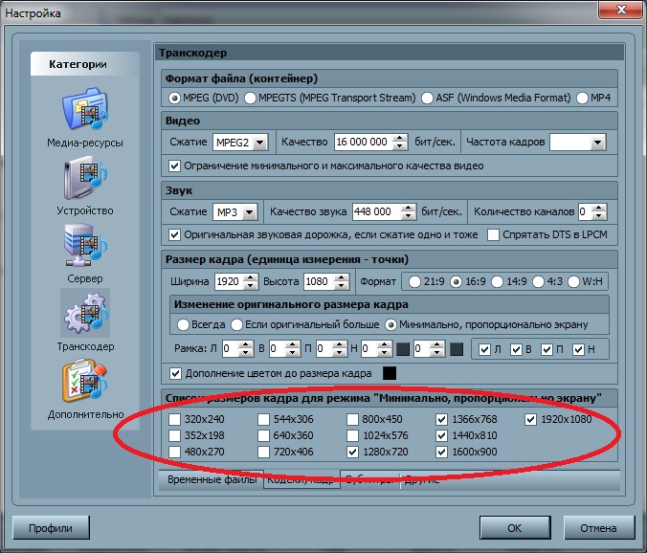Image resolution: width=647 pixels, height=553 pixels.
Task: Open the Дополнительно category icon
Action: coord(85,385)
